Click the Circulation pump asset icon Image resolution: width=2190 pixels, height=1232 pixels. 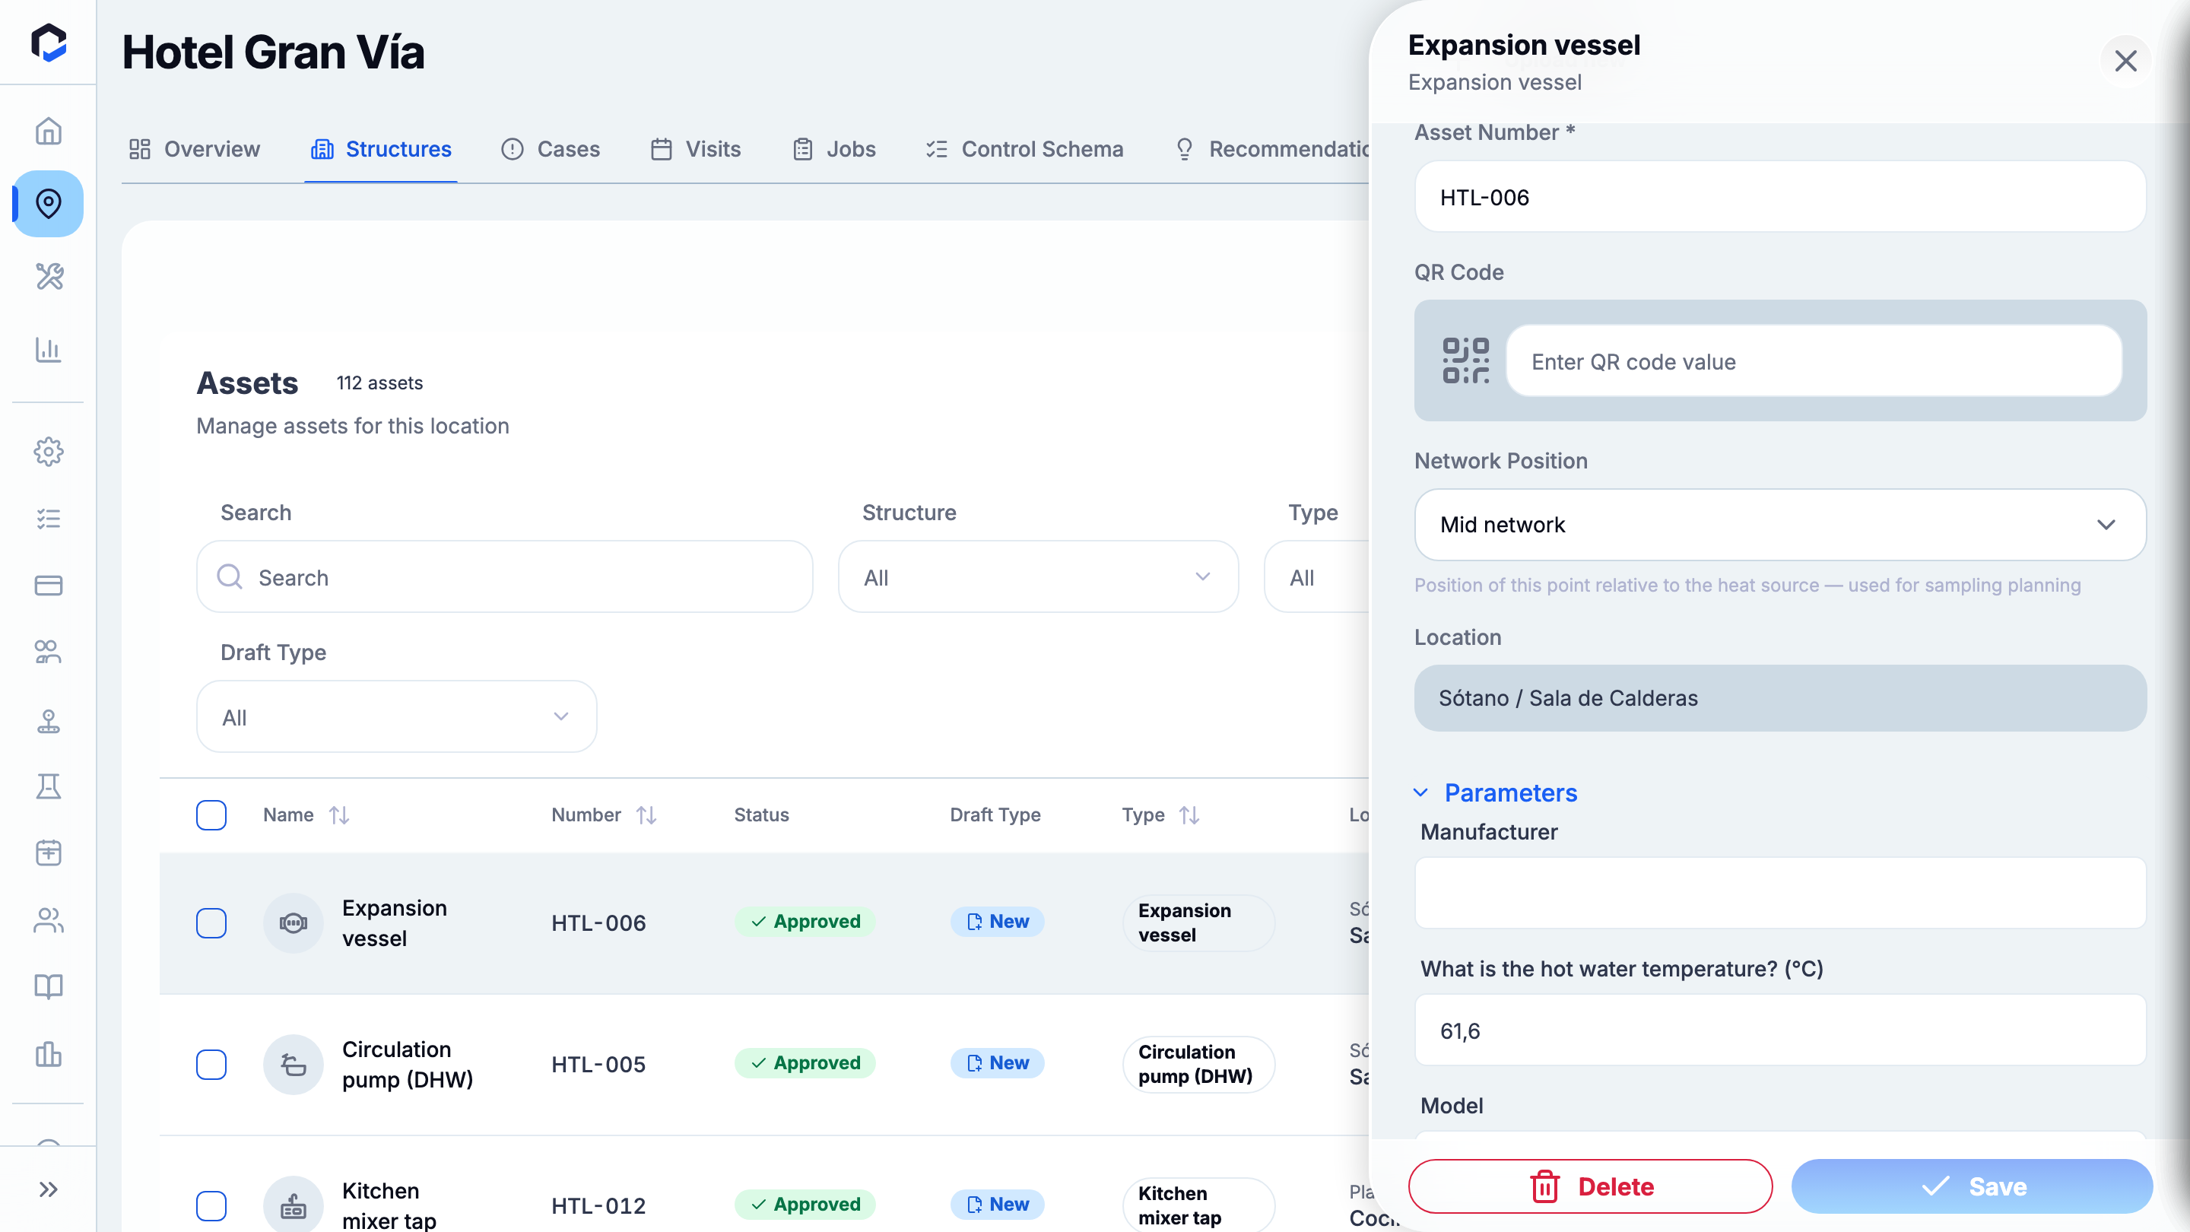(294, 1064)
